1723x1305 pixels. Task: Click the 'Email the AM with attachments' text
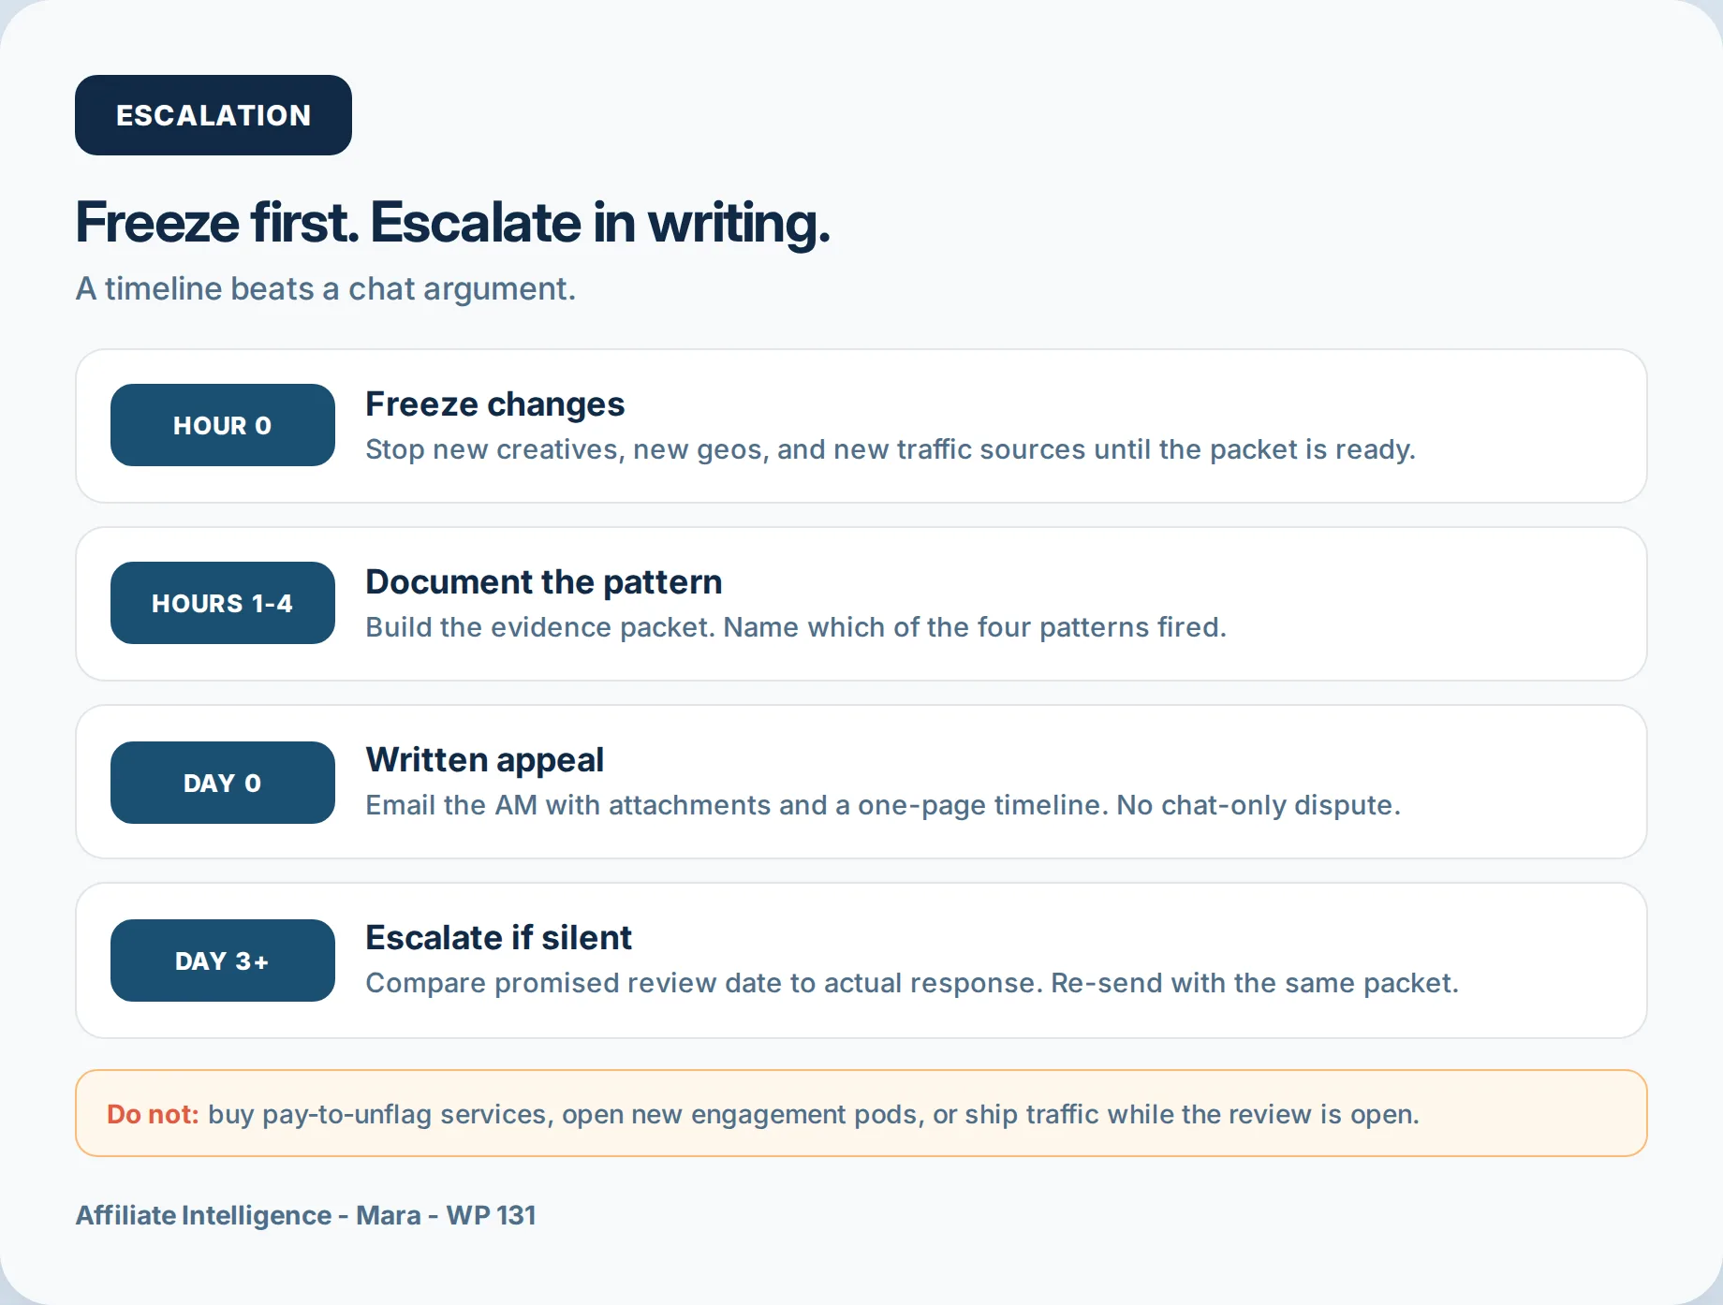[x=883, y=805]
